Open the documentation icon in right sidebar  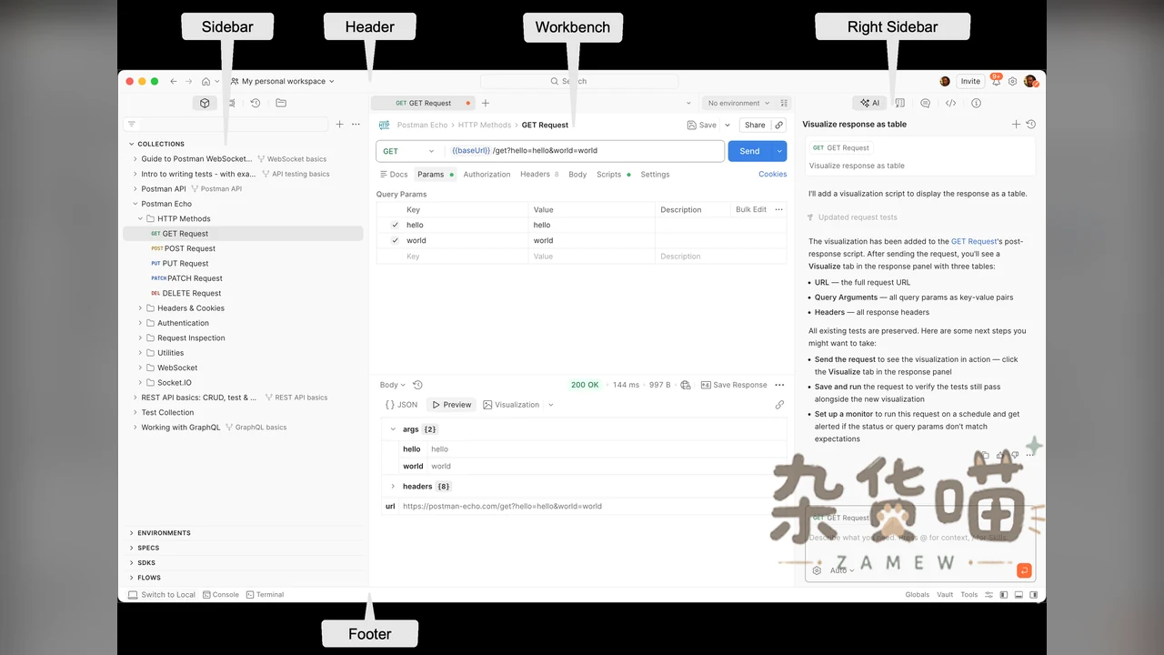coord(899,103)
